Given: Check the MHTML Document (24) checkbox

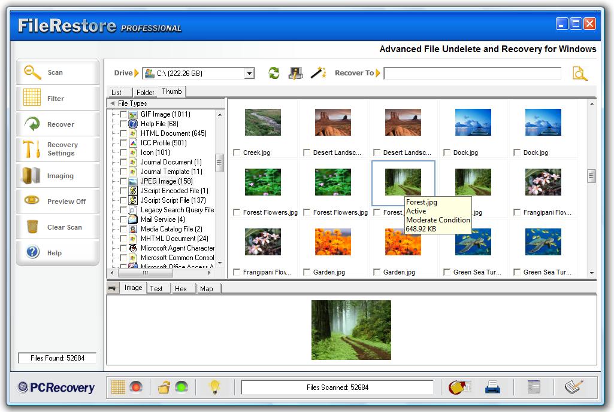Looking at the screenshot, I should 123,239.
